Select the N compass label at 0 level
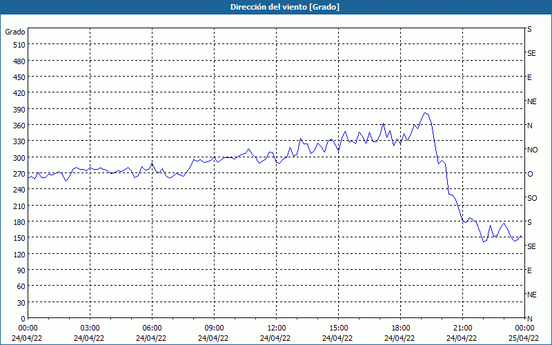 [530, 319]
